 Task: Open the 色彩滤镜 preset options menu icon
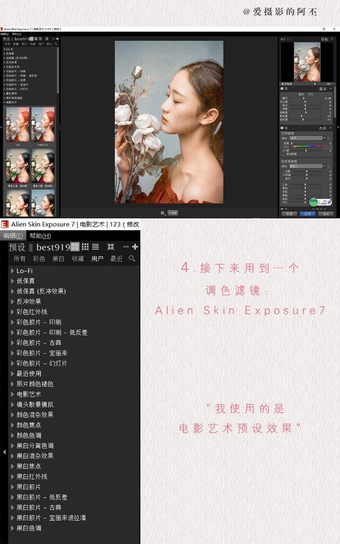click(x=329, y=138)
